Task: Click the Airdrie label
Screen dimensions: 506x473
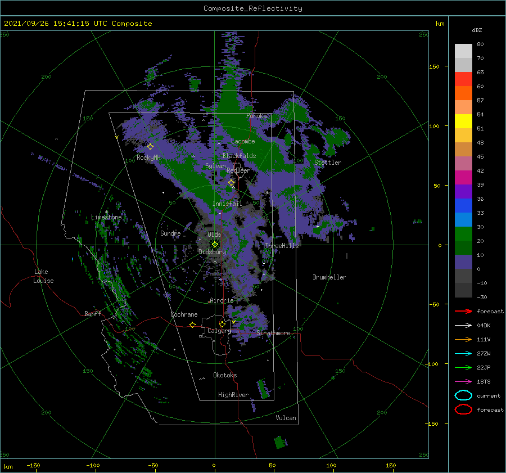Action: [x=222, y=300]
